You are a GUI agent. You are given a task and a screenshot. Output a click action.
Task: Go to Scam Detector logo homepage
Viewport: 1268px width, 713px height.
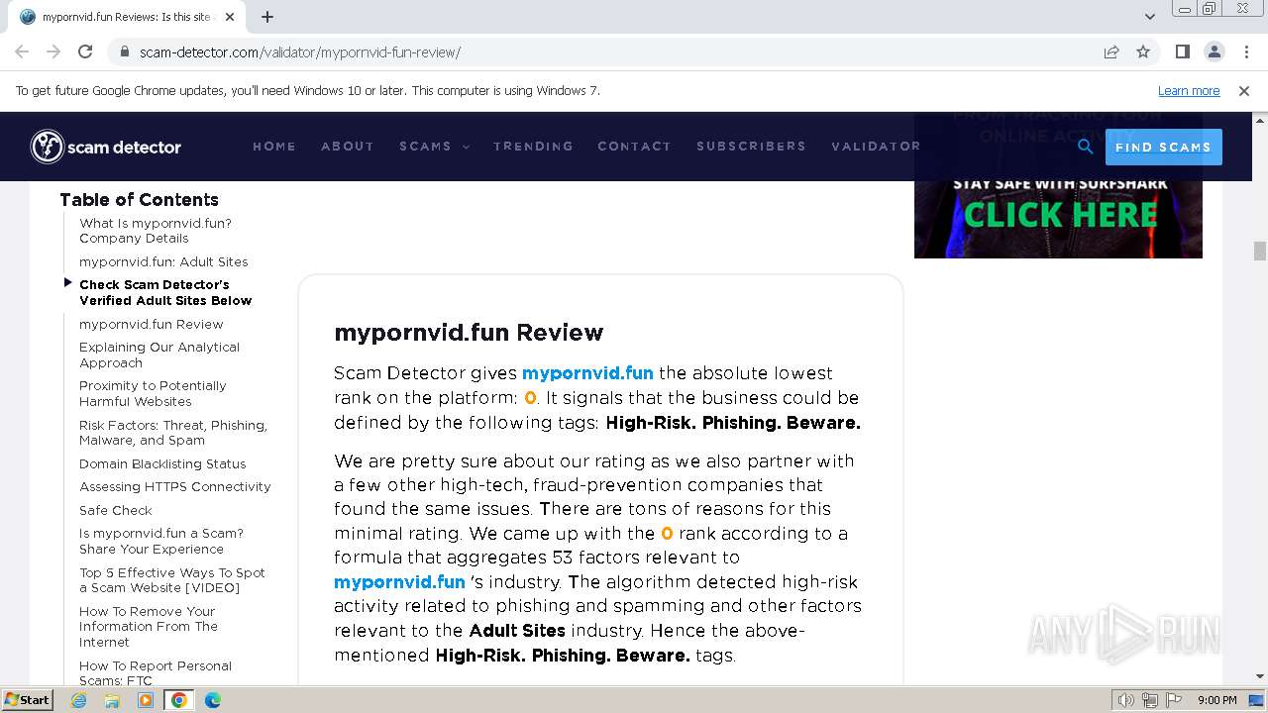point(106,147)
